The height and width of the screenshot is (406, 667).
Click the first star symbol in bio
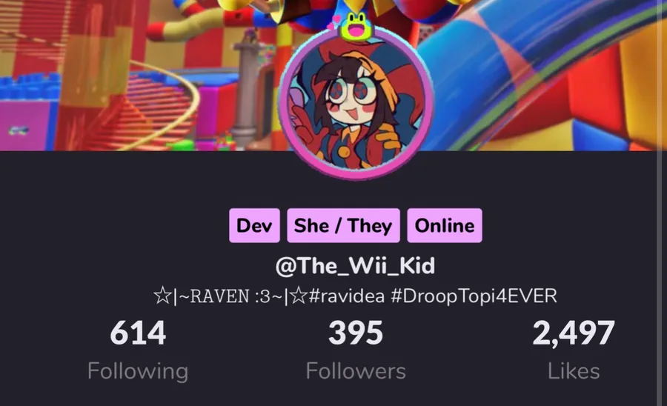pos(162,296)
